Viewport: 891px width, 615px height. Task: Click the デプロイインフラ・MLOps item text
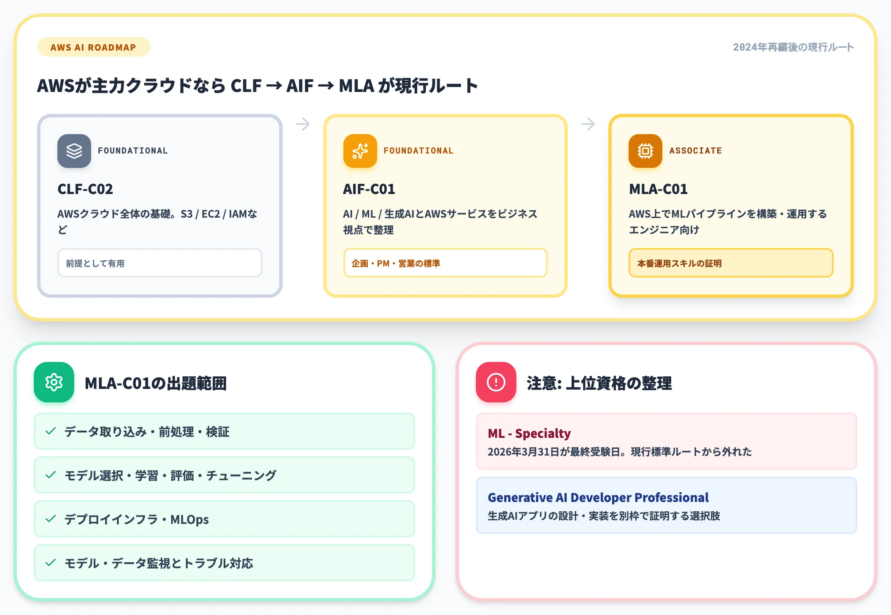tap(136, 519)
